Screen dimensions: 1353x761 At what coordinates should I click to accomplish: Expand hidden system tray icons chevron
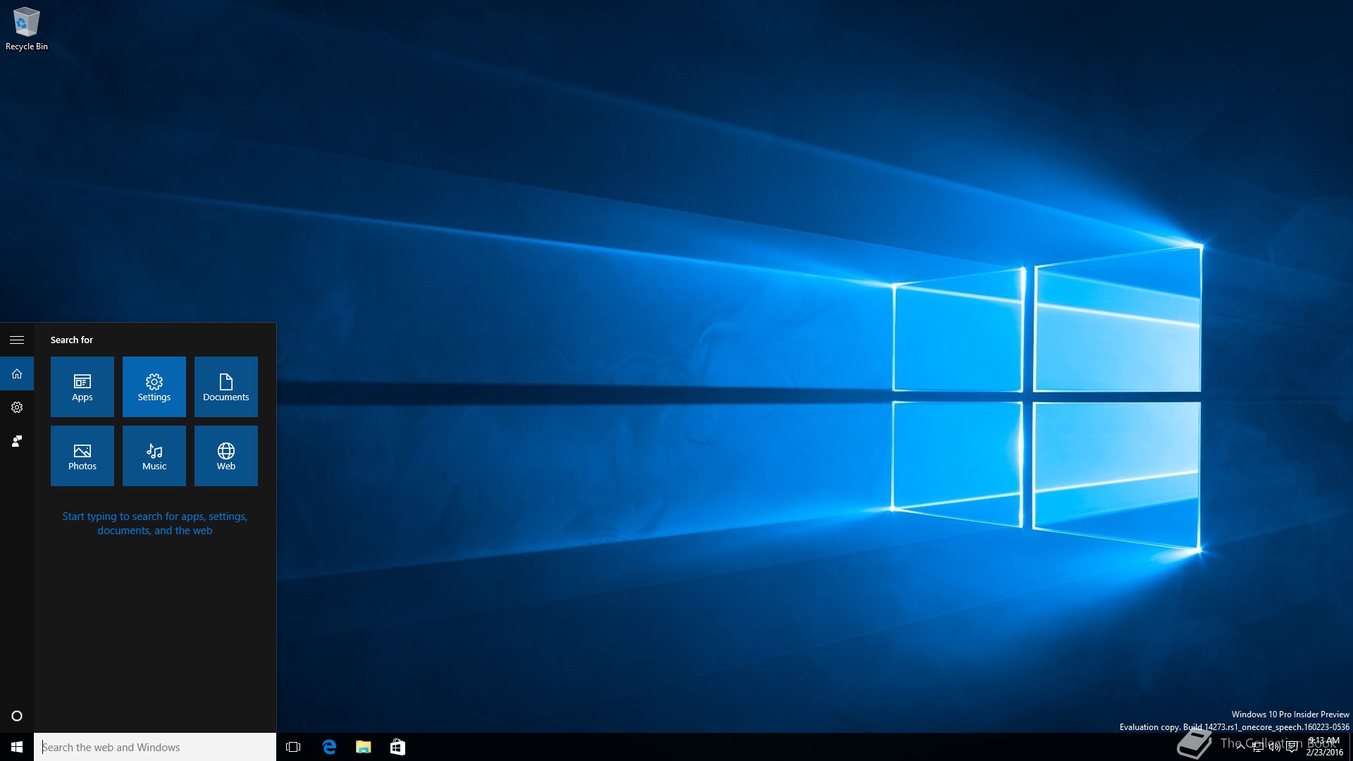1240,747
